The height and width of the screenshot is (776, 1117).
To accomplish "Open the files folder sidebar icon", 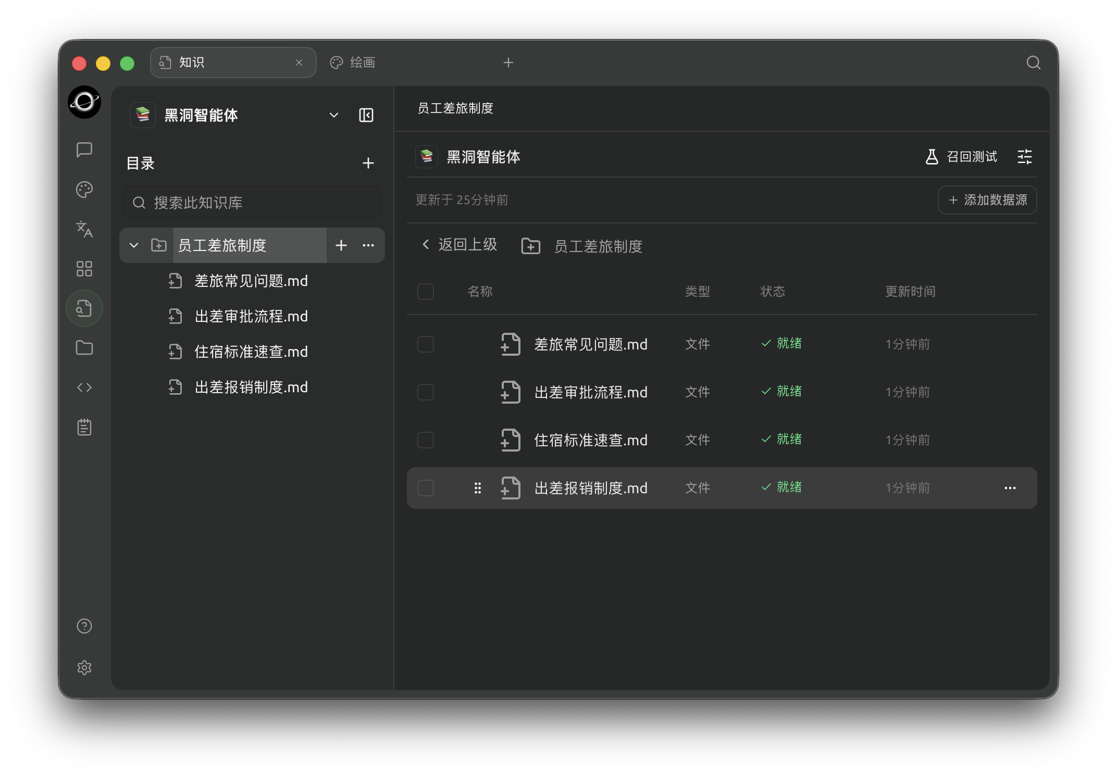I will coord(84,348).
